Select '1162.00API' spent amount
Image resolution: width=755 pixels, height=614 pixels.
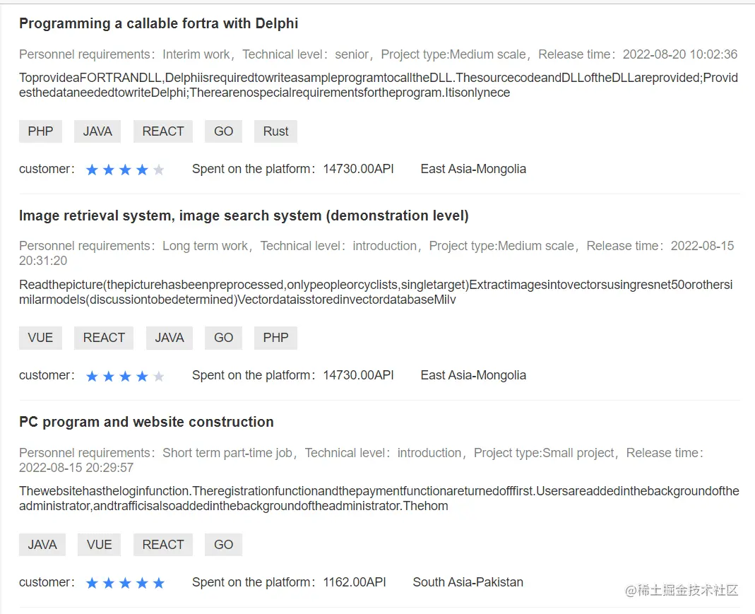tap(355, 582)
